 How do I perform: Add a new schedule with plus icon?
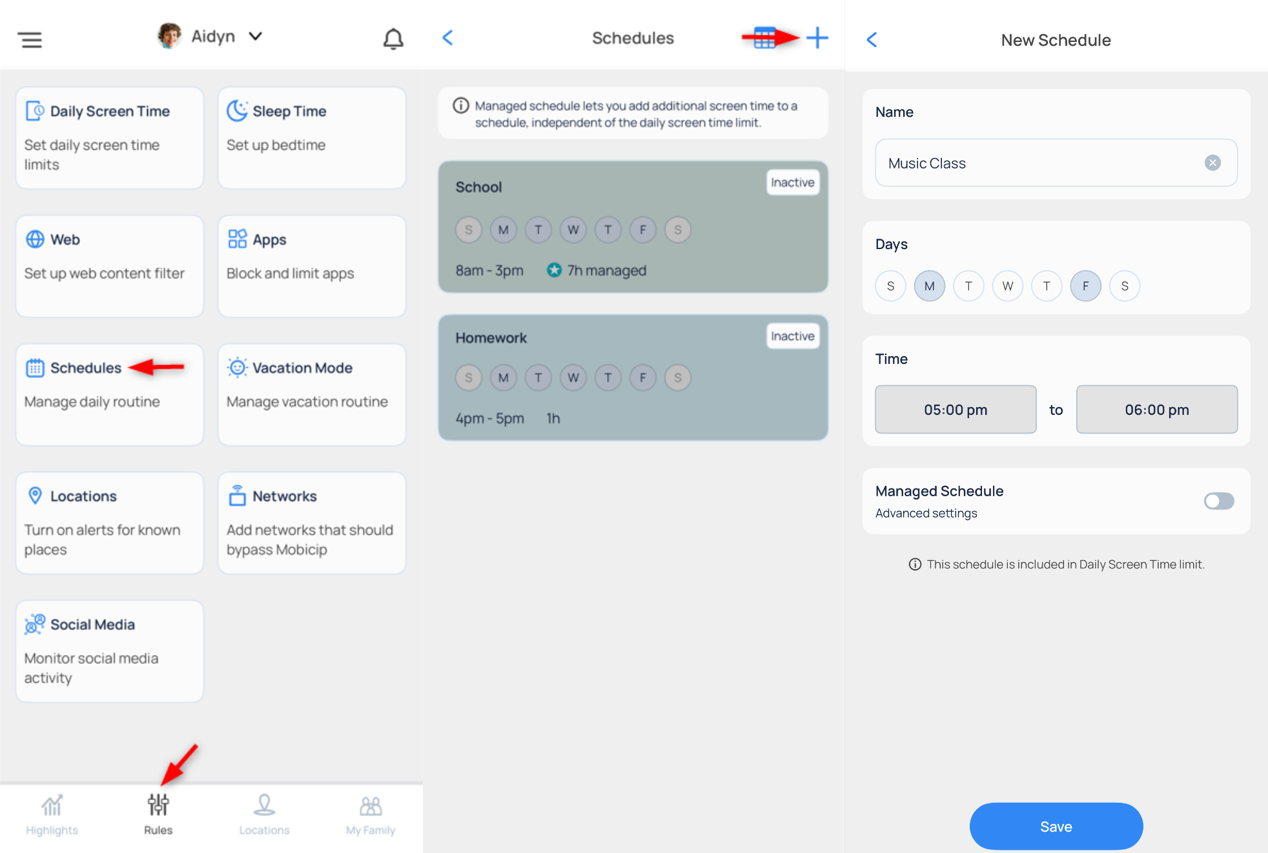tap(817, 37)
